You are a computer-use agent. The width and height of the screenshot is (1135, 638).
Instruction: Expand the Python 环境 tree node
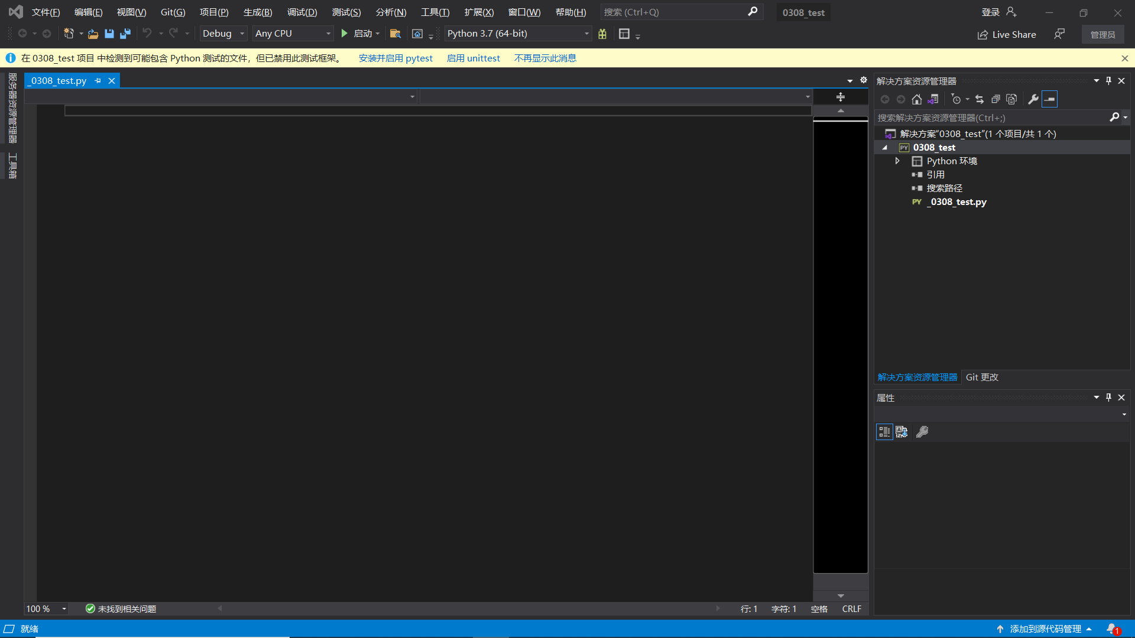(897, 161)
